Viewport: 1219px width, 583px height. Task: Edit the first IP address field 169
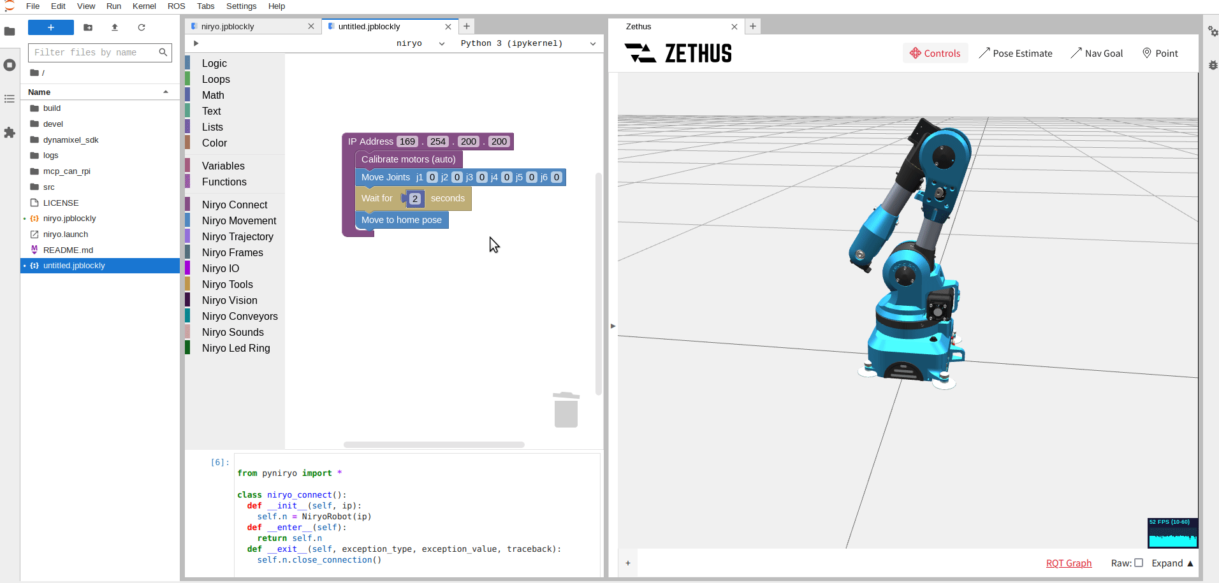point(407,141)
